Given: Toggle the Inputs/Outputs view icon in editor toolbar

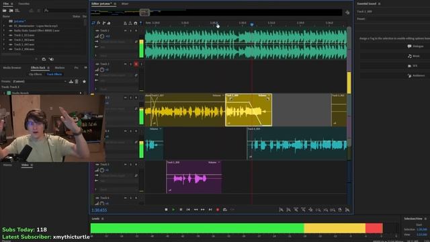Looking at the screenshot, I should coord(93,23).
